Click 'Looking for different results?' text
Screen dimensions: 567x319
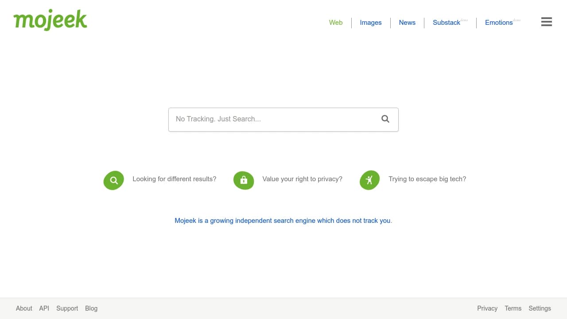coord(175,179)
